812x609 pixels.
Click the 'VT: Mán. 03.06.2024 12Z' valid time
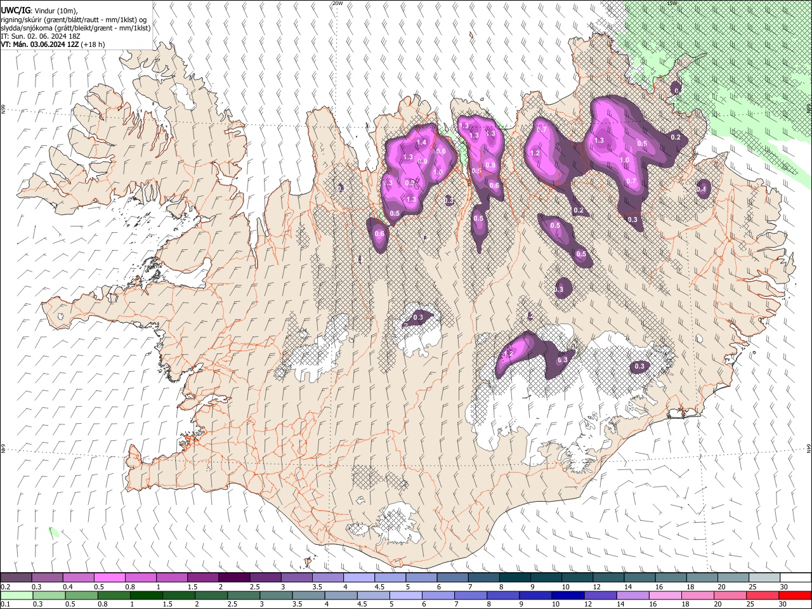[40, 45]
